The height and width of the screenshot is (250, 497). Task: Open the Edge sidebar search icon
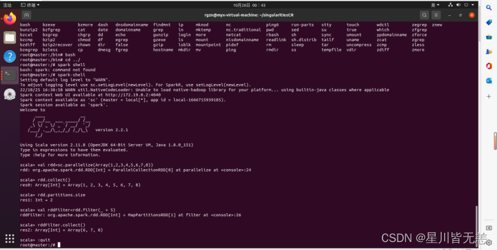pyautogui.click(x=489, y=8)
